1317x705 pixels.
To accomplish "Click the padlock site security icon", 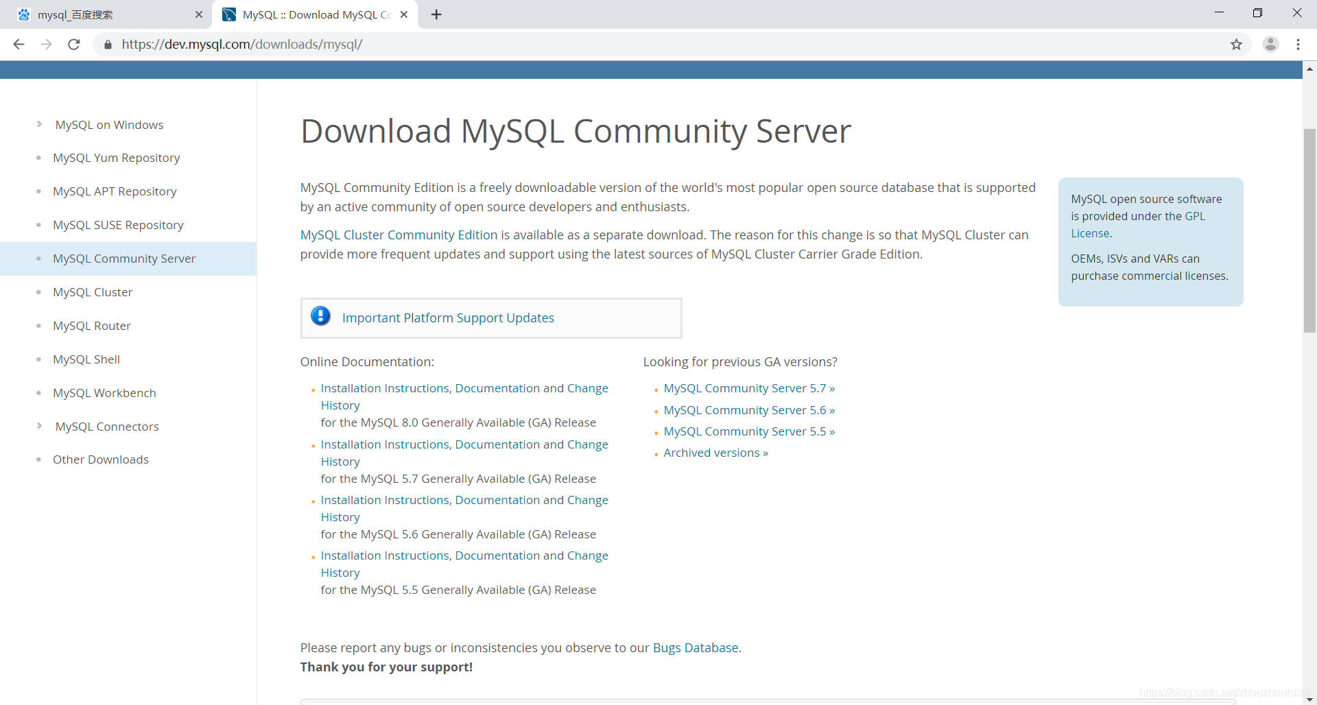I will (x=108, y=45).
